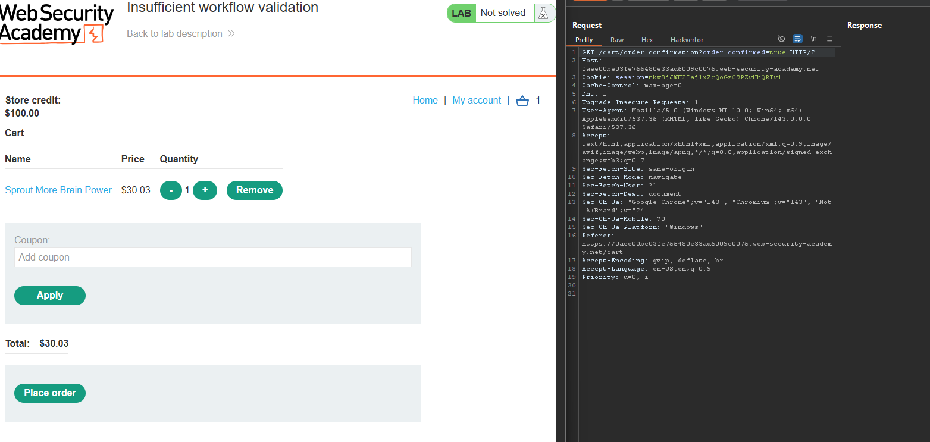Image resolution: width=930 pixels, height=442 pixels.
Task: Click the Priority: u=0, i line
Action: point(615,277)
